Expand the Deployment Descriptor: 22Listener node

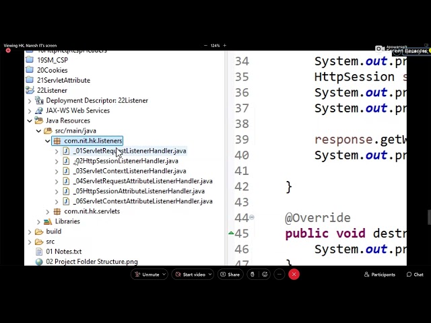[x=30, y=100]
